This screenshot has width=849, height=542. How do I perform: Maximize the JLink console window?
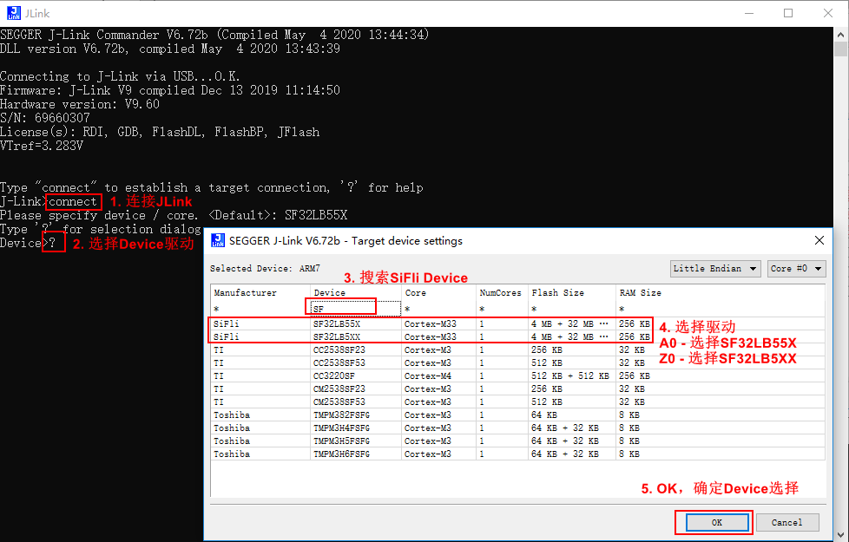pyautogui.click(x=788, y=13)
